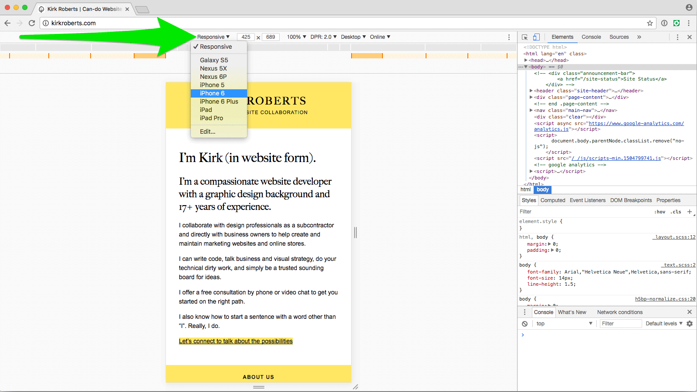Choose iPhone 6 from device list

click(x=219, y=93)
